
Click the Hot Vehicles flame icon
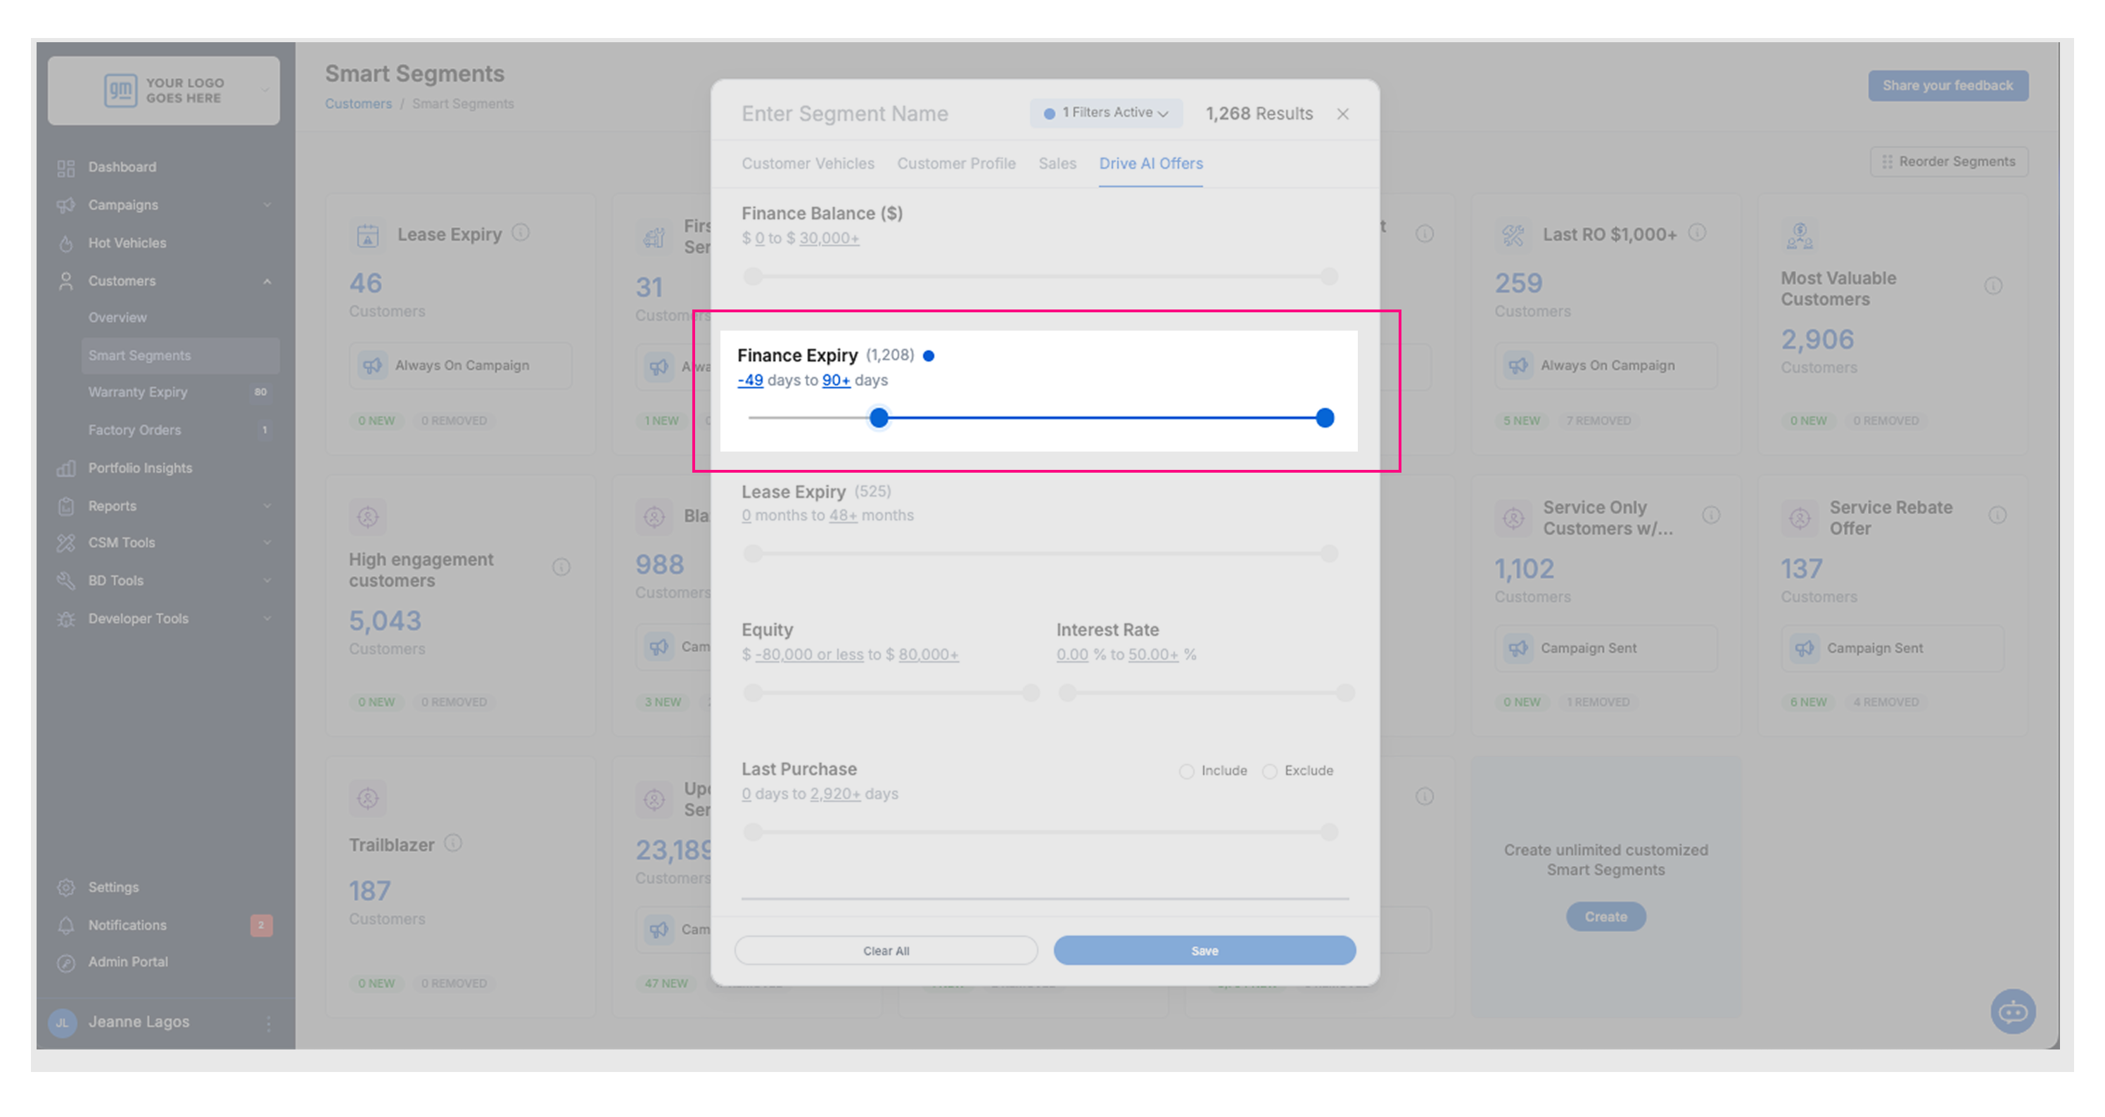[66, 243]
